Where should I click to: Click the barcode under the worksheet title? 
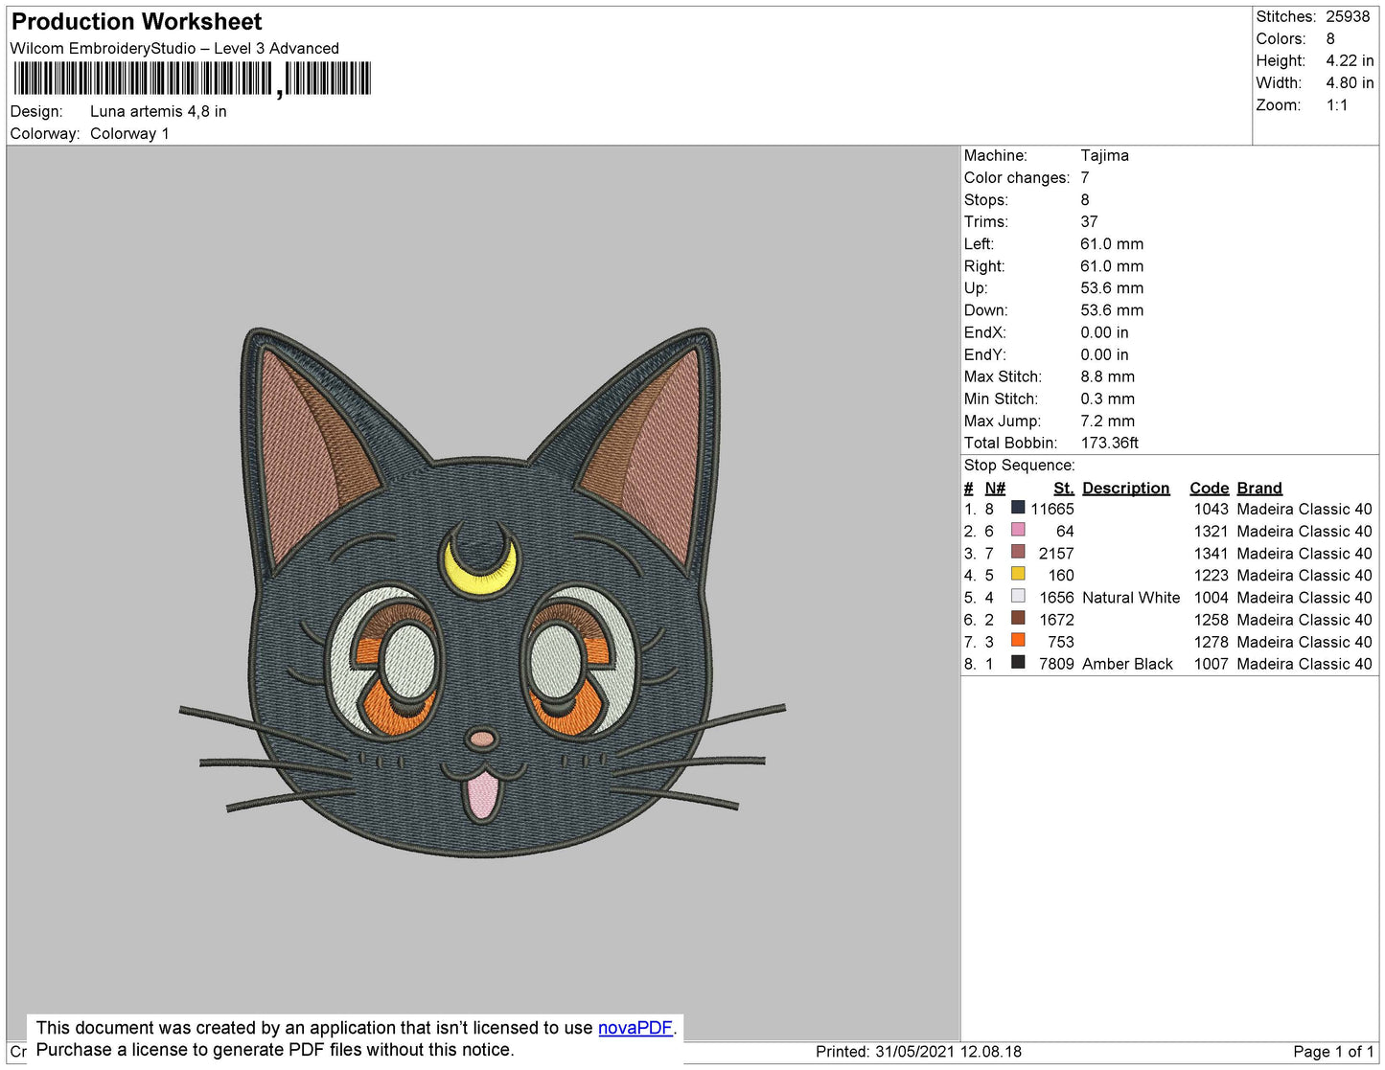pyautogui.click(x=192, y=79)
